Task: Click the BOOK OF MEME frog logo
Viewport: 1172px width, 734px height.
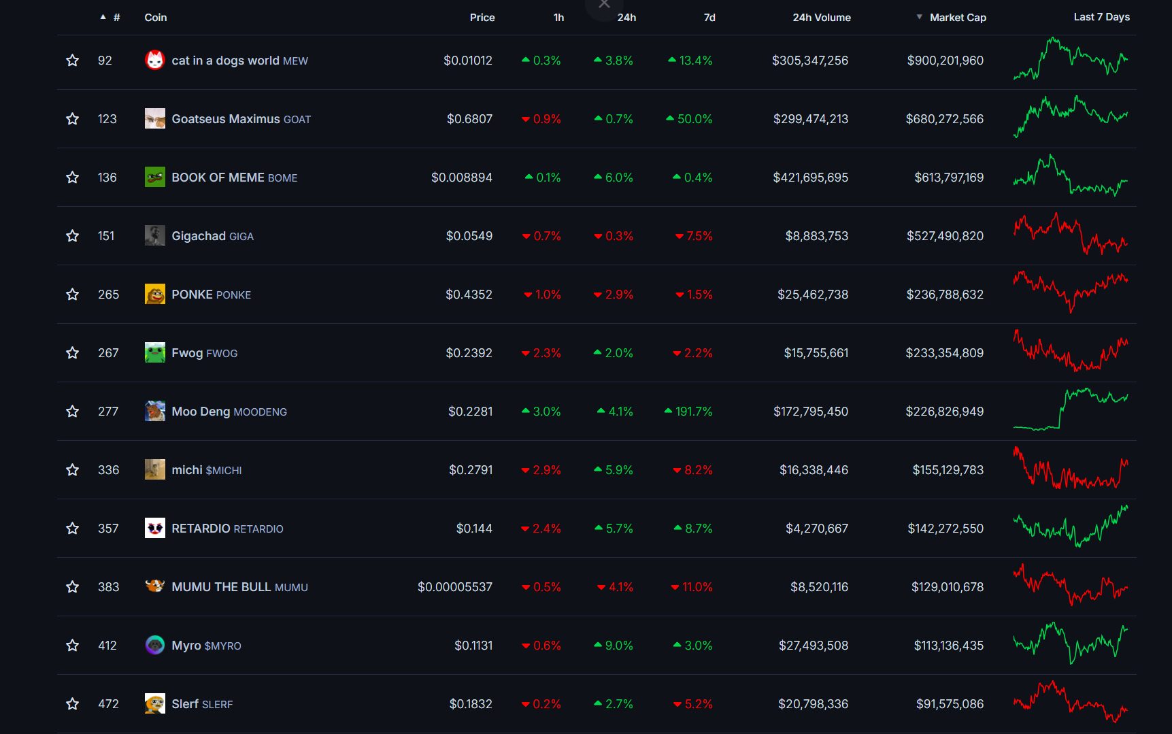Action: (155, 178)
